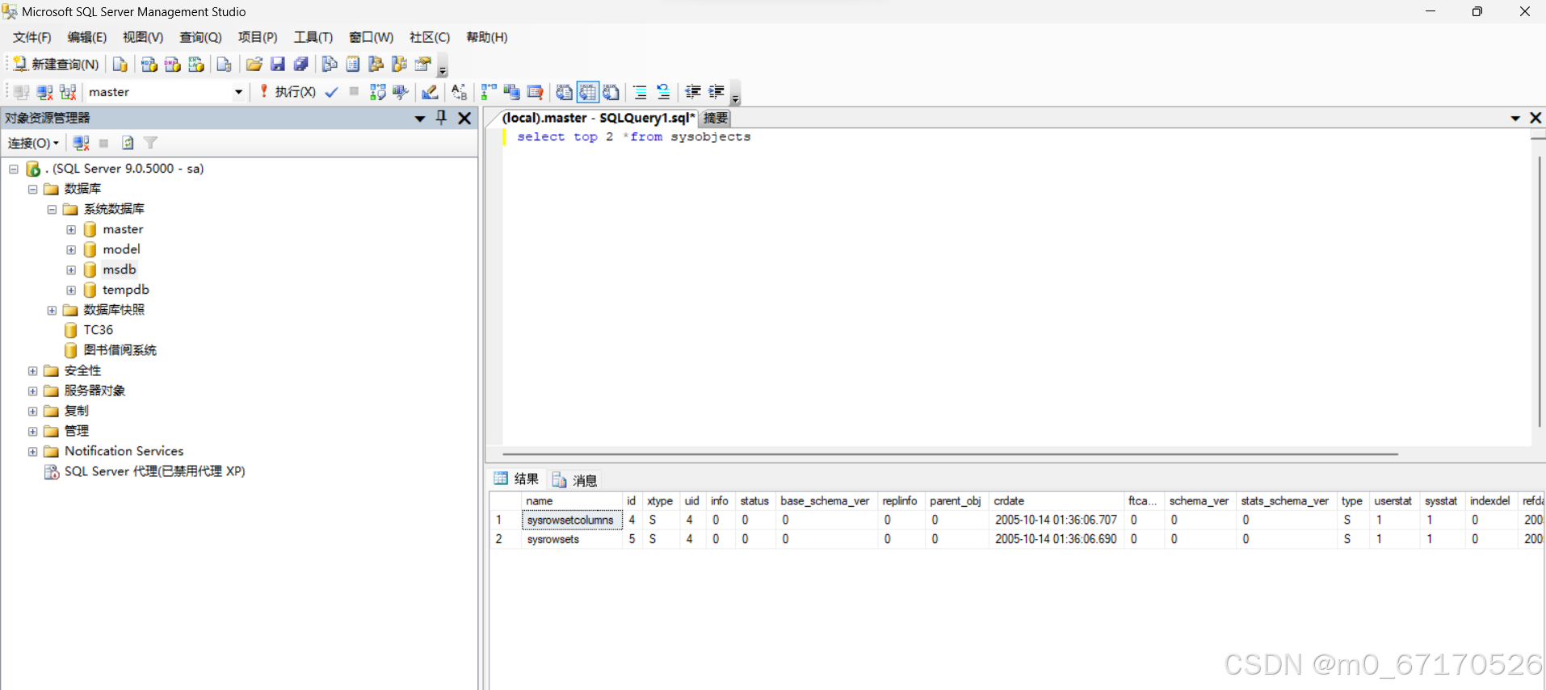Click the 执行(X) execute button

[288, 92]
